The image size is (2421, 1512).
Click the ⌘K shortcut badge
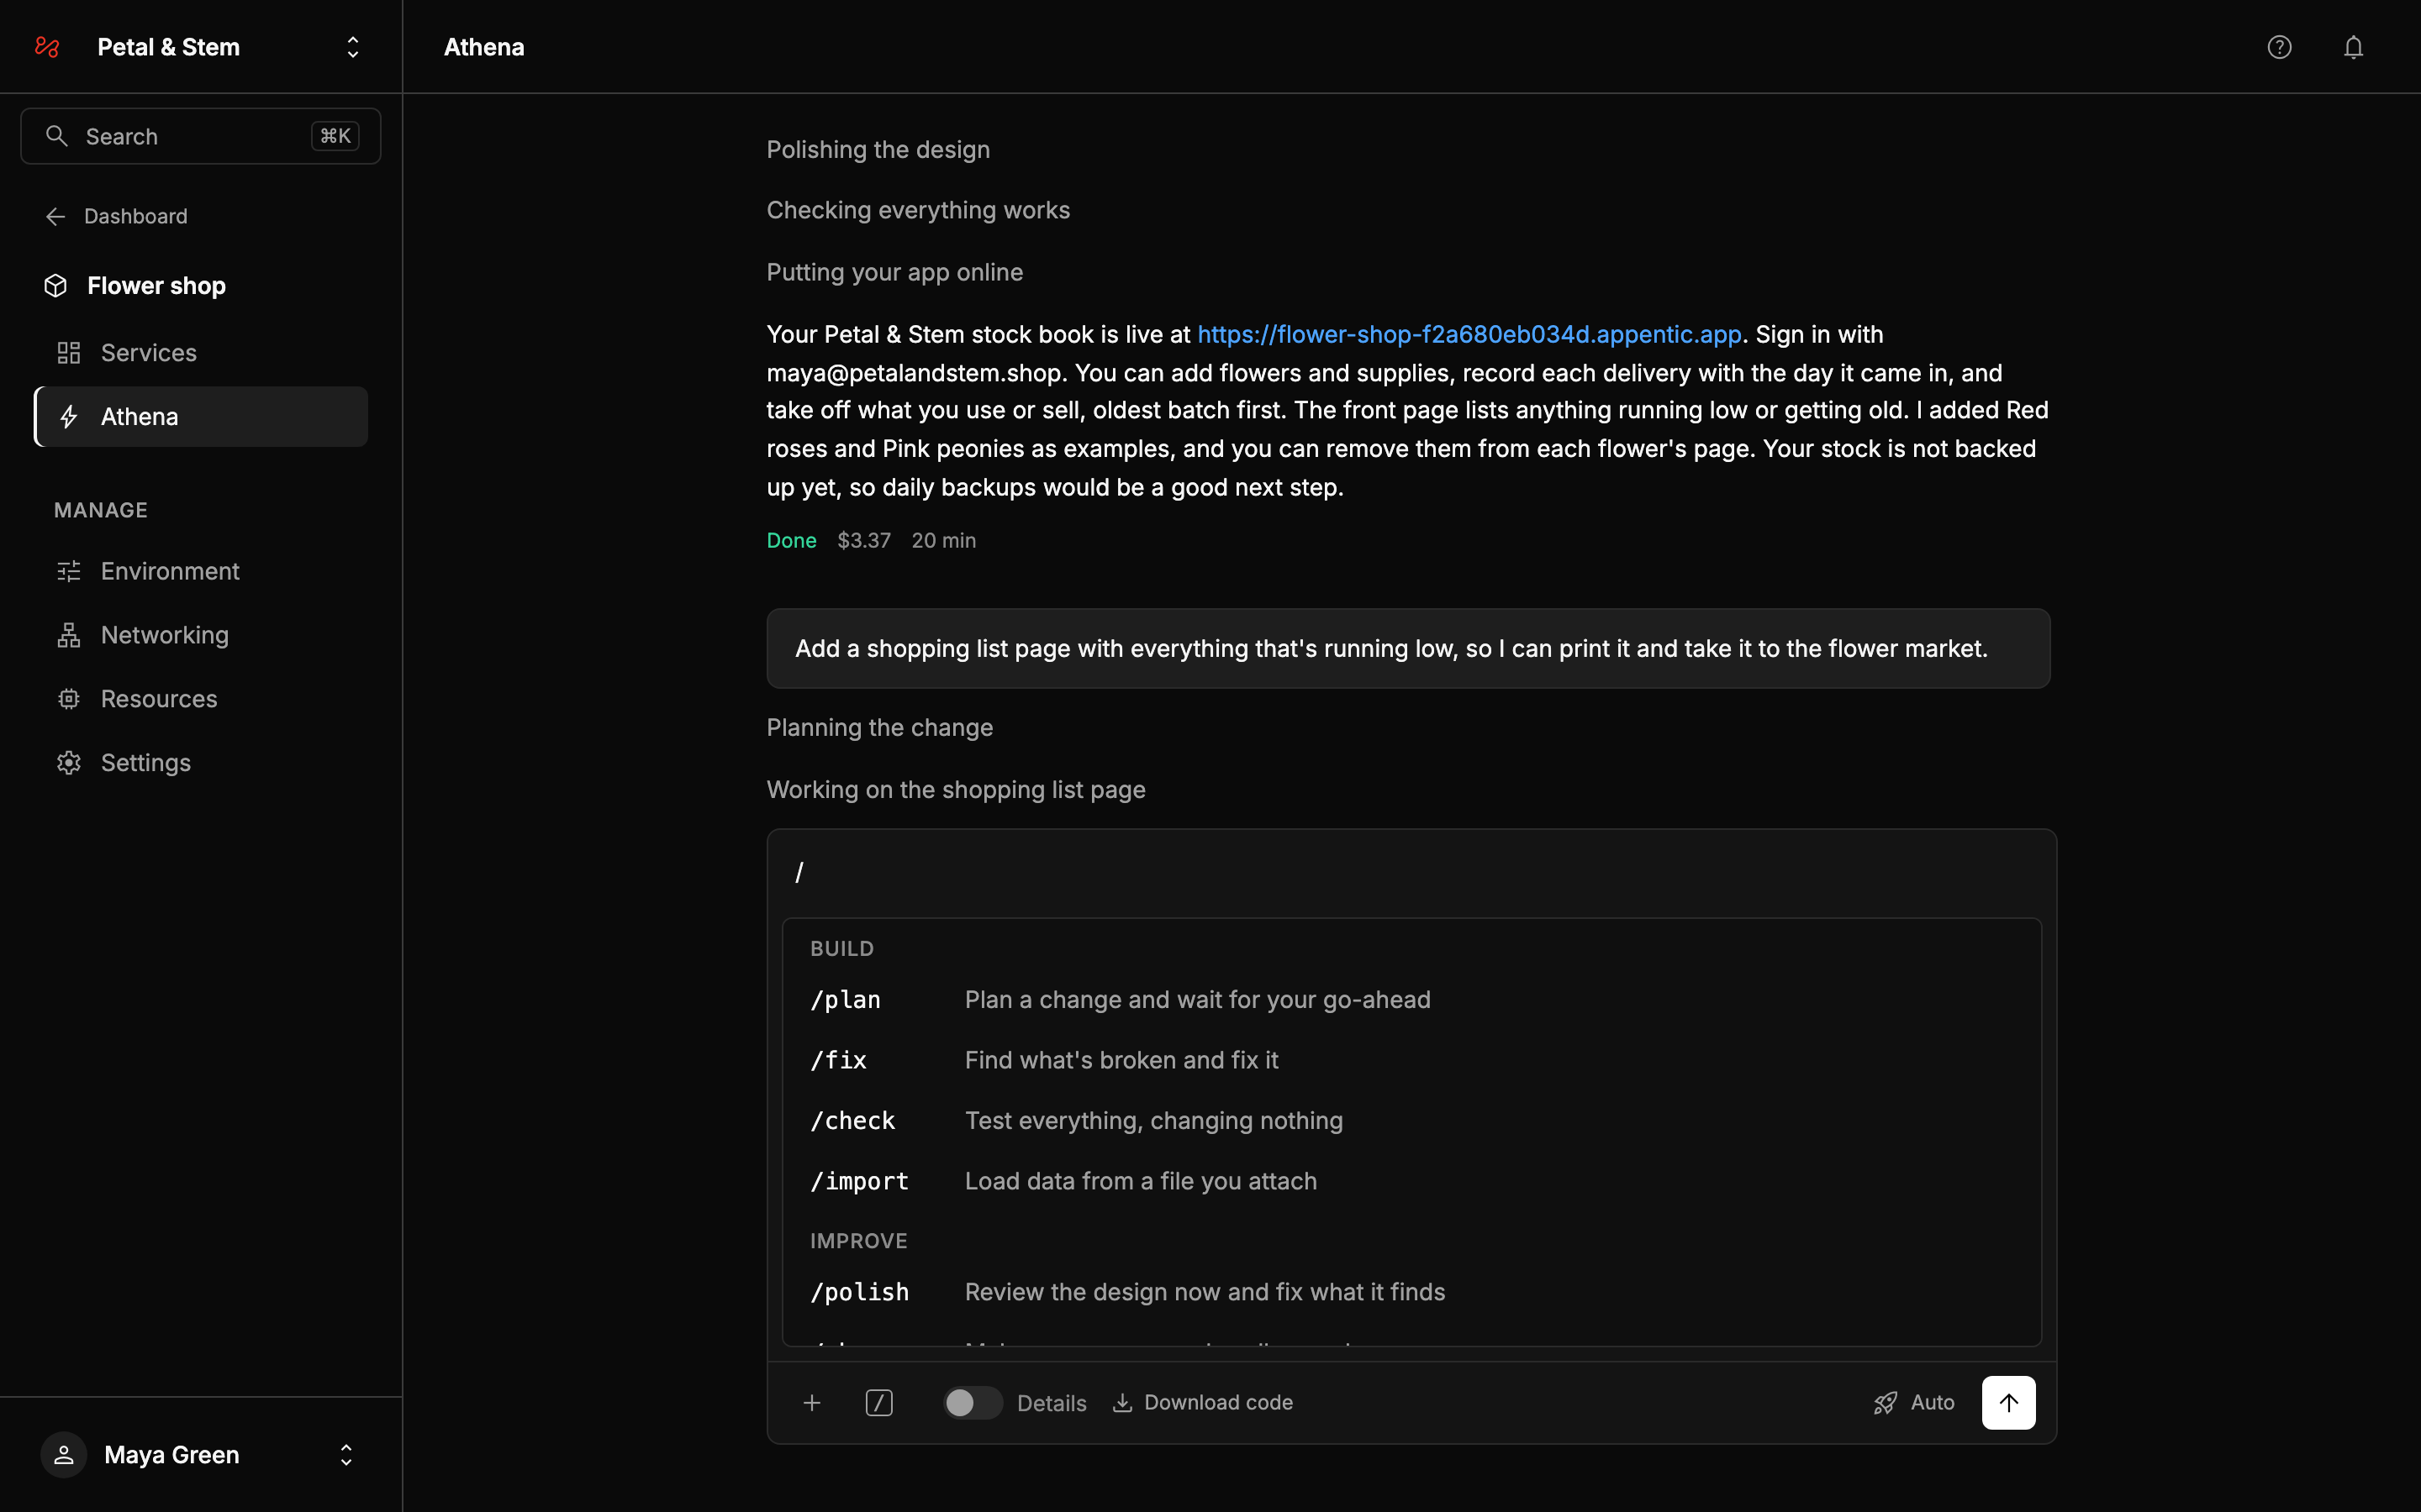pyautogui.click(x=335, y=136)
